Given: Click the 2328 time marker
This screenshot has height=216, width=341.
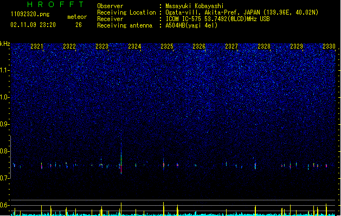Looking at the screenshot, I should tap(264, 46).
